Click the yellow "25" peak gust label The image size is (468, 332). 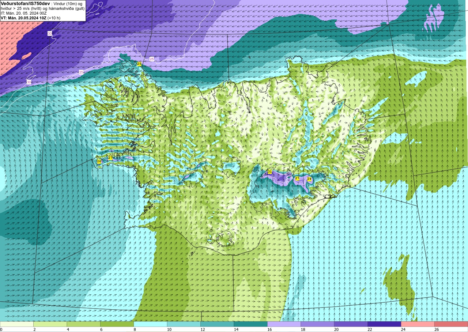point(139,64)
